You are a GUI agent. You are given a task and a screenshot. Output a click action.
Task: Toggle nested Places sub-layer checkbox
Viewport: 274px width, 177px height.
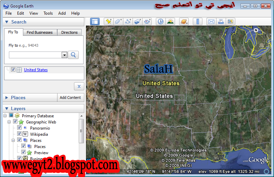click(x=23, y=146)
